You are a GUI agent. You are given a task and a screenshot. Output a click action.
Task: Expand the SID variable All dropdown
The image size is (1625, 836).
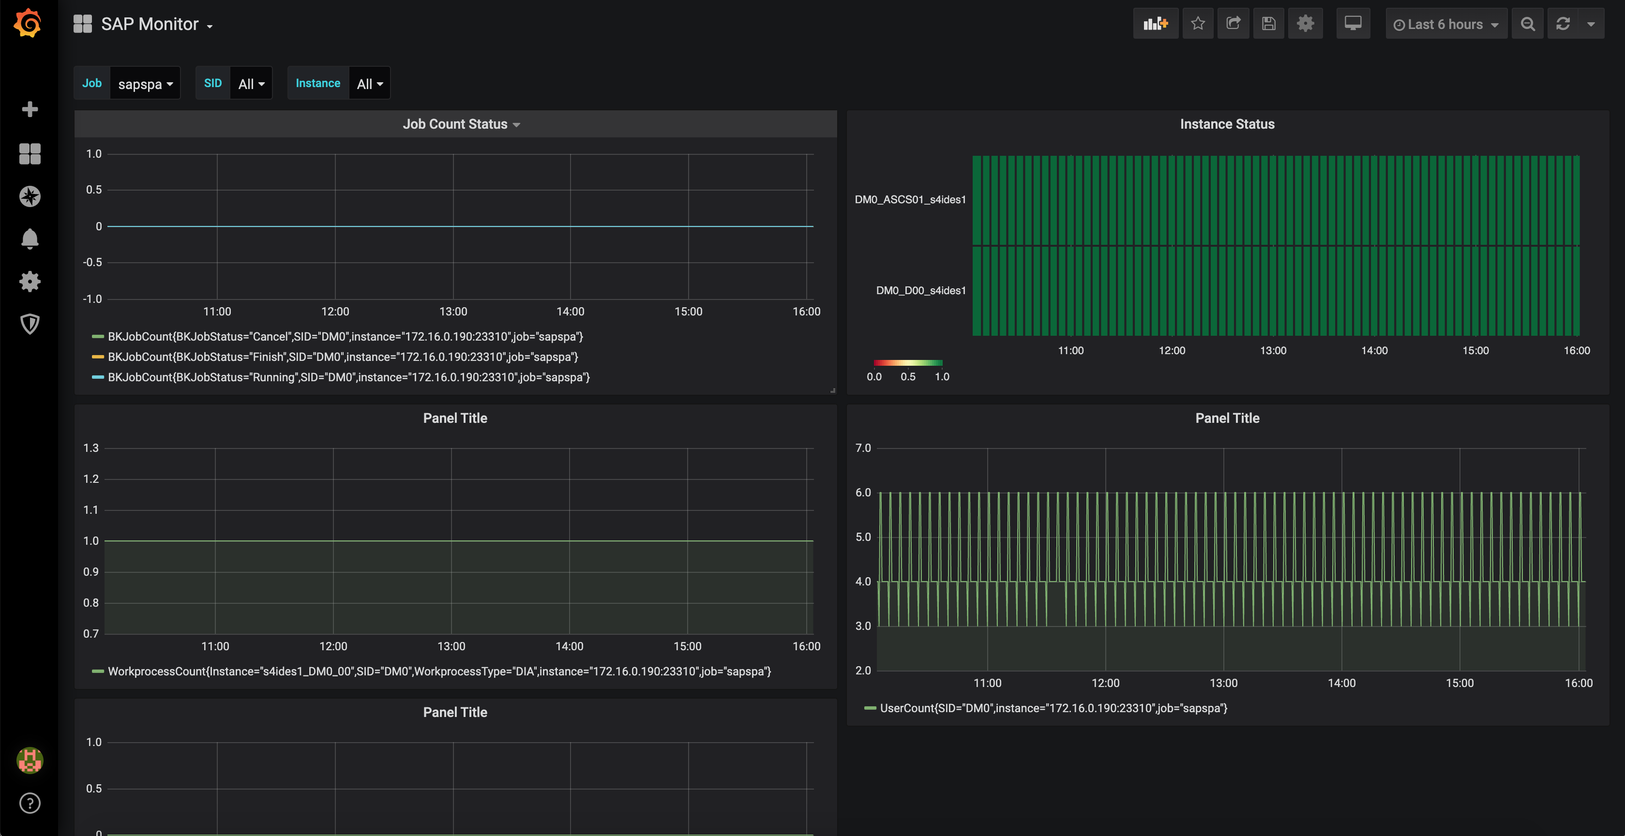(x=251, y=84)
